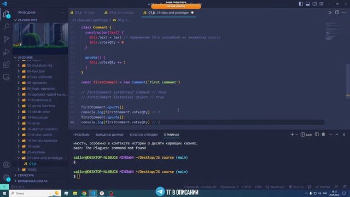Click the CRLF line ending indicator

258,187
